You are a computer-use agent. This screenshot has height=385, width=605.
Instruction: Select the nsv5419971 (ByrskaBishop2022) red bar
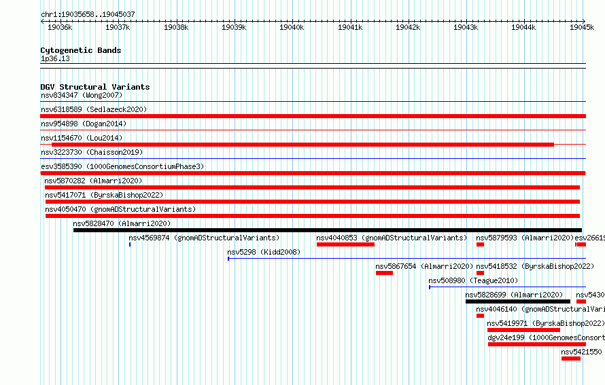click(523, 330)
